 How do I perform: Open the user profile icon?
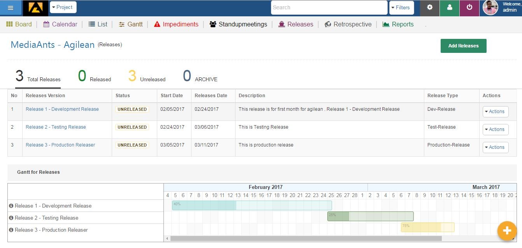[450, 7]
